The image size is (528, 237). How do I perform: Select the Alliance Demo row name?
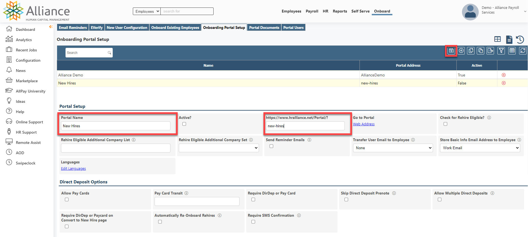point(70,75)
